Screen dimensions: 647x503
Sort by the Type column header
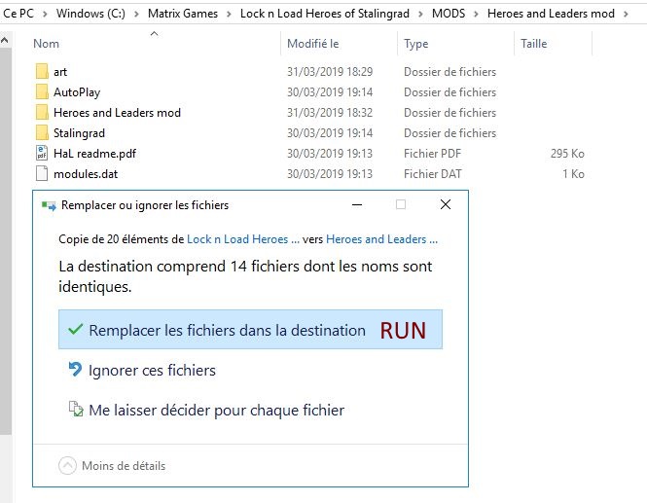416,44
